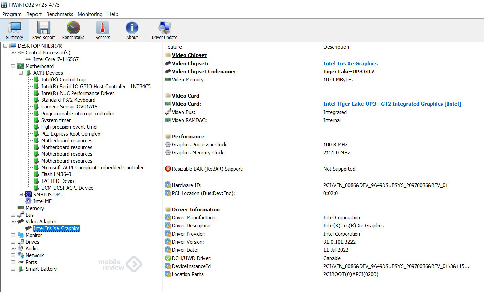Open the Benchmarks menu

59,14
